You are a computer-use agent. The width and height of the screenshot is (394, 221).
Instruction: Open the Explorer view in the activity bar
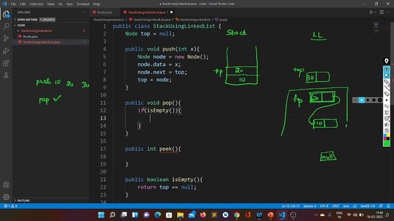pos(6,14)
